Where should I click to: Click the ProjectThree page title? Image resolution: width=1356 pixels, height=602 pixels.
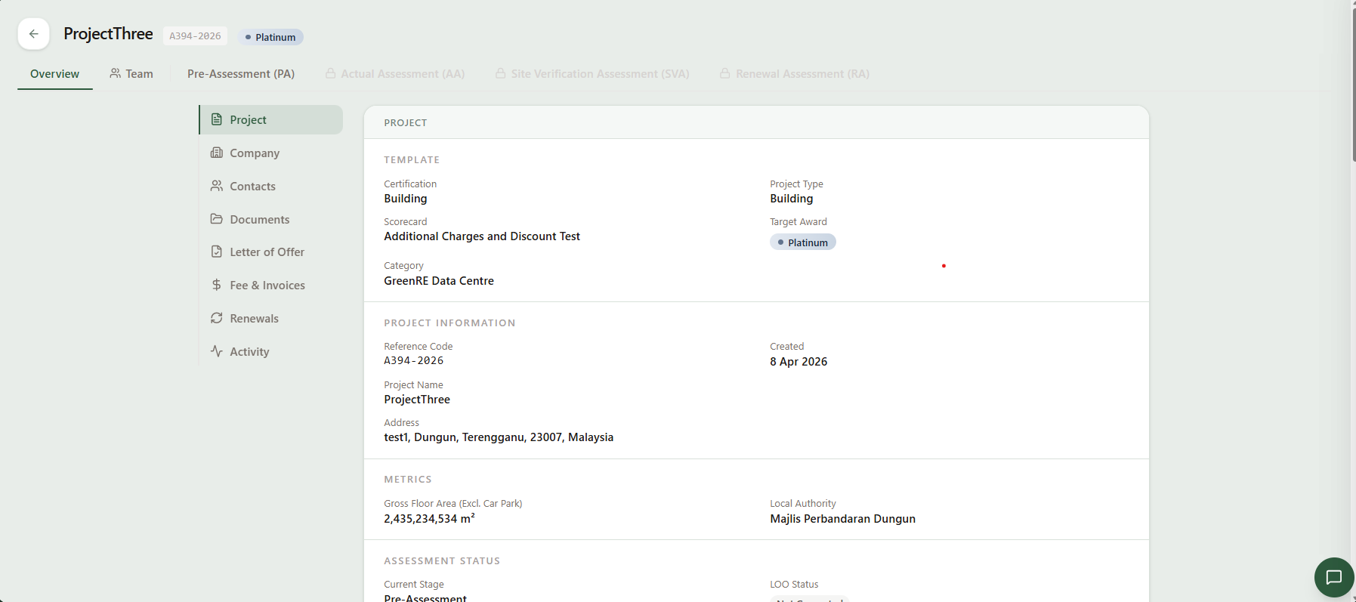pos(108,34)
